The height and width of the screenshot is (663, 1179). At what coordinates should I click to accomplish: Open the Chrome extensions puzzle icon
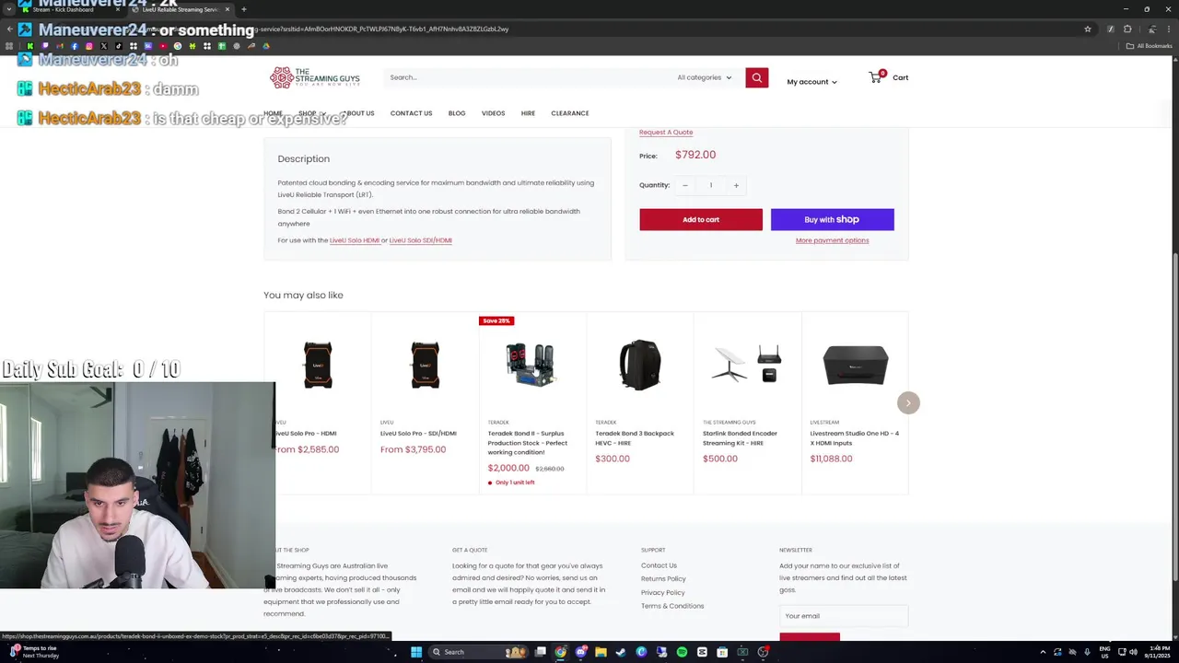point(1127,29)
